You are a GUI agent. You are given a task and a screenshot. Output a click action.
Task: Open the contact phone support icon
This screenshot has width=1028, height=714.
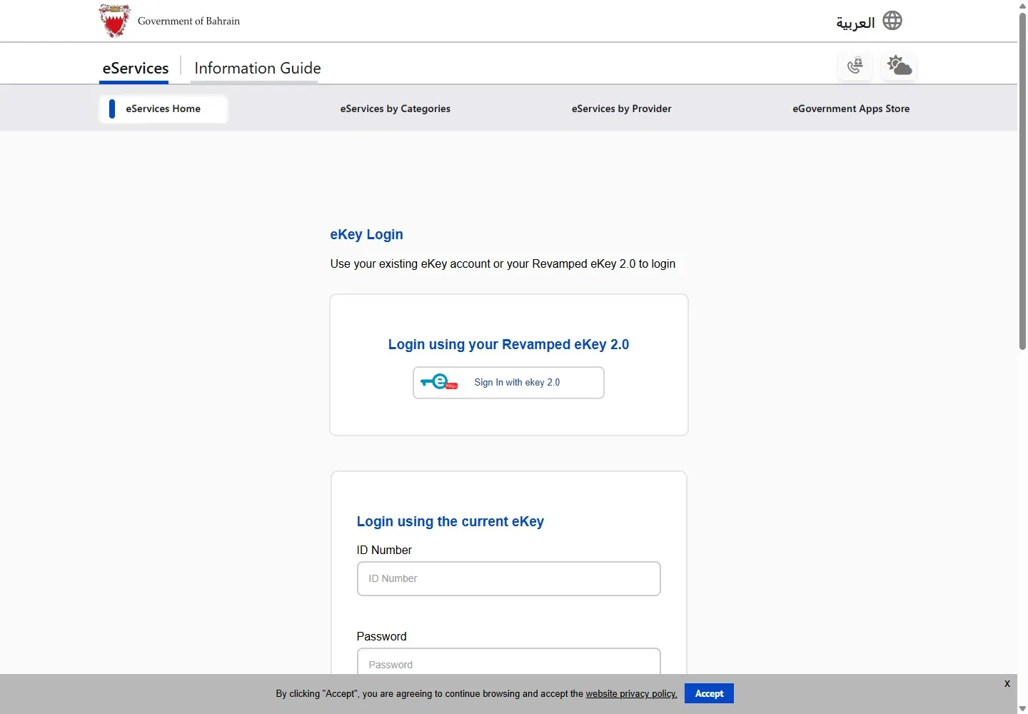855,66
